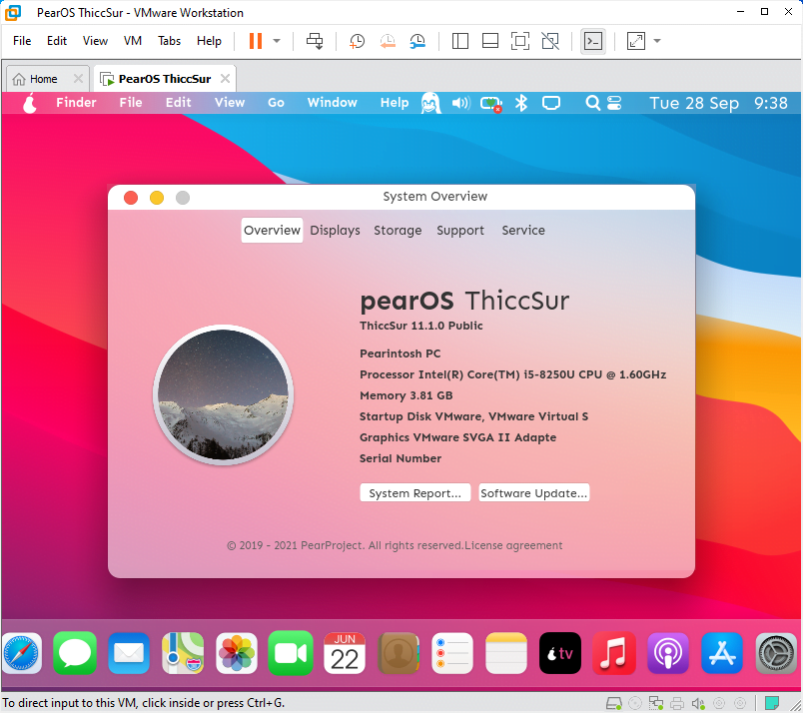
Task: Open Window menu in pearOS menu bar
Action: coord(333,103)
